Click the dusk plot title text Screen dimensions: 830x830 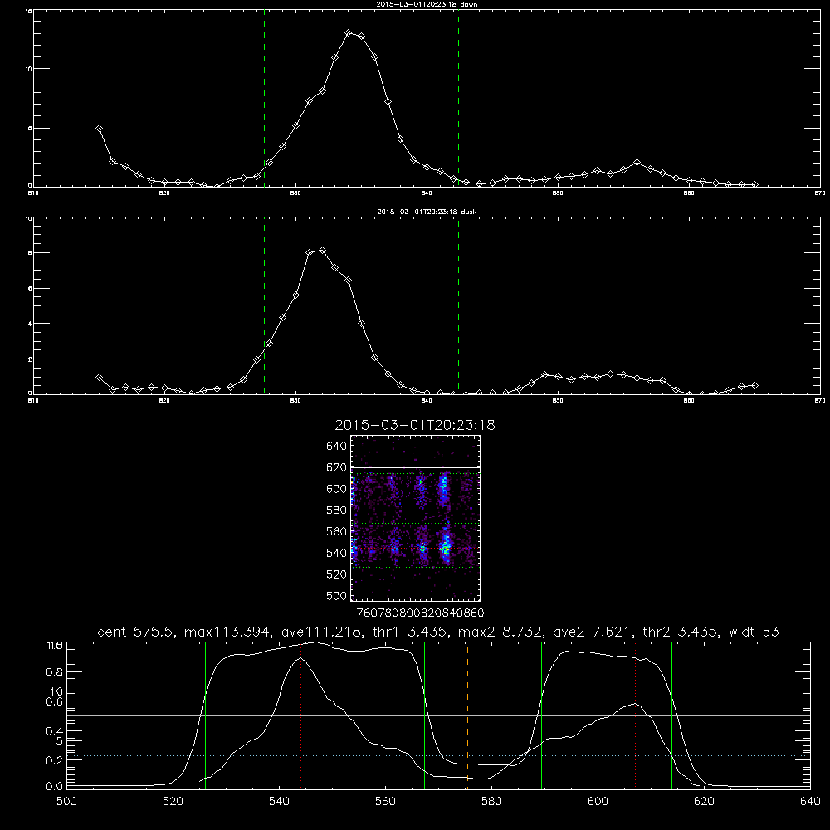pyautogui.click(x=427, y=212)
